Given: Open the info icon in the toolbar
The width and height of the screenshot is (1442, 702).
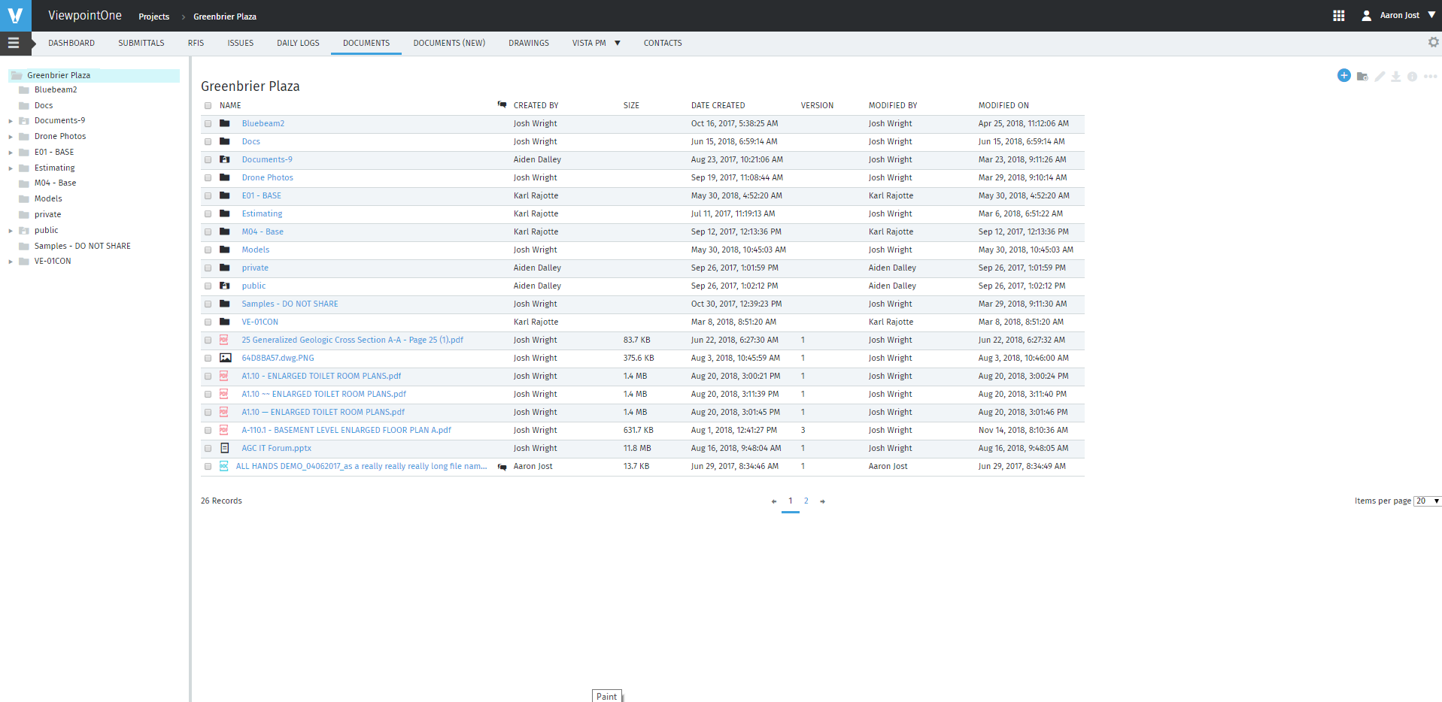Looking at the screenshot, I should point(1412,76).
